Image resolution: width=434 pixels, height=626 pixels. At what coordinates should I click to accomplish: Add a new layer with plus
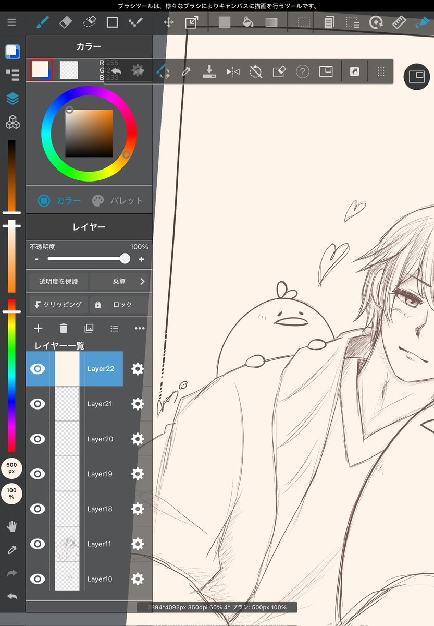click(x=38, y=328)
